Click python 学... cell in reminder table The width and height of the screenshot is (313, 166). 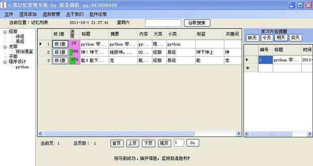[x=287, y=60]
